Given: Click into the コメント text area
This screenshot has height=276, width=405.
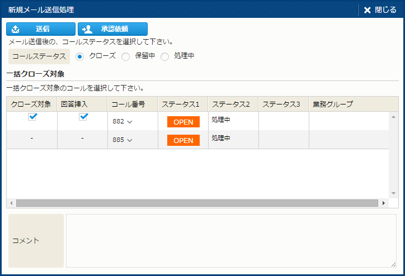Looking at the screenshot, I should (231, 240).
